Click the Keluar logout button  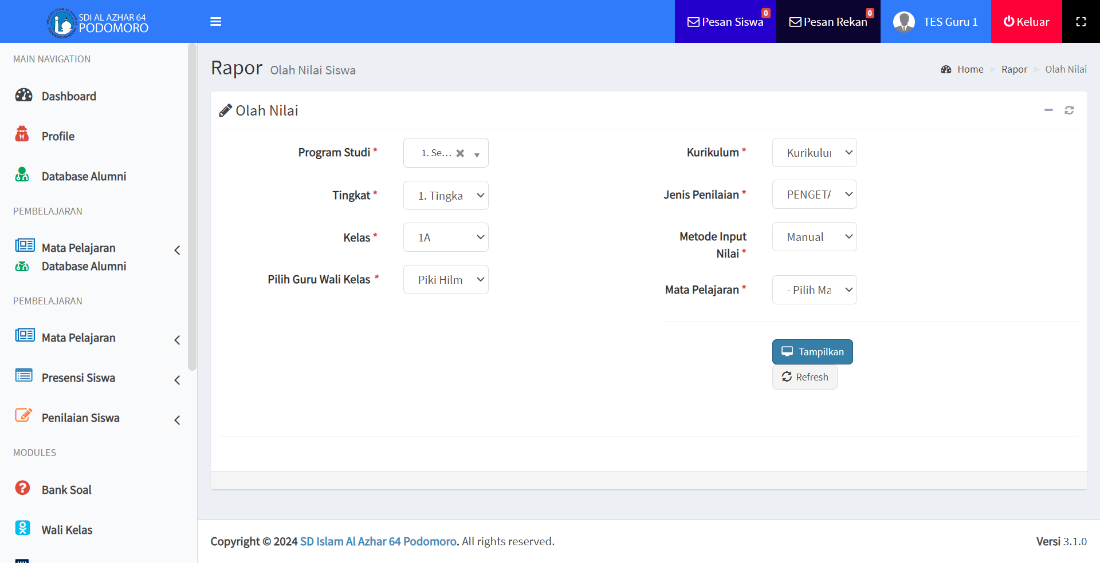tap(1026, 22)
